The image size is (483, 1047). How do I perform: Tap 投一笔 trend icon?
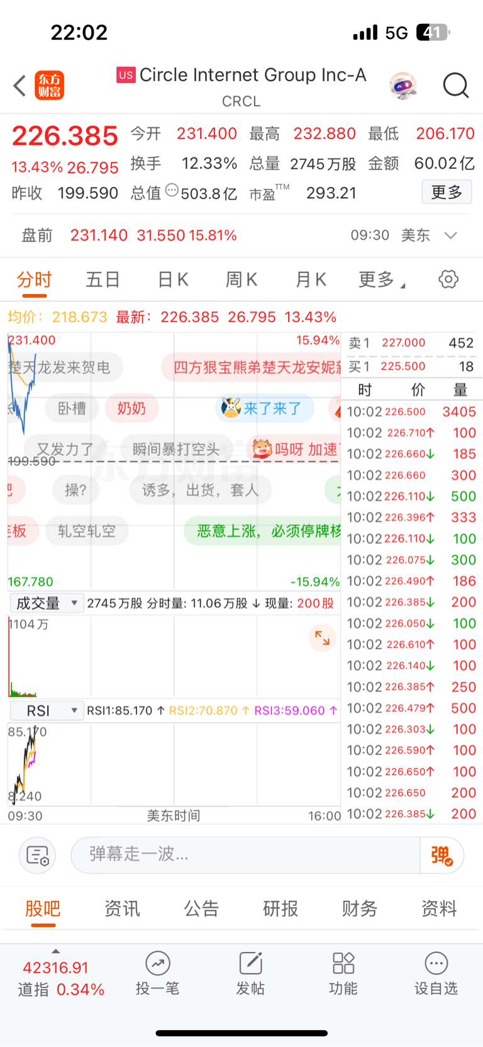coord(158,963)
